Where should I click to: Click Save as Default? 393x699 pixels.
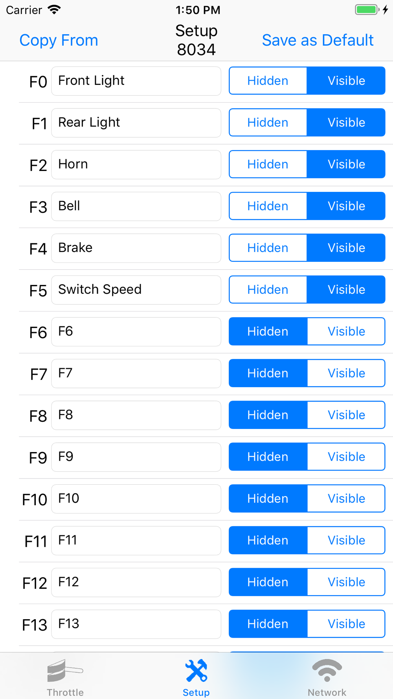(x=318, y=40)
